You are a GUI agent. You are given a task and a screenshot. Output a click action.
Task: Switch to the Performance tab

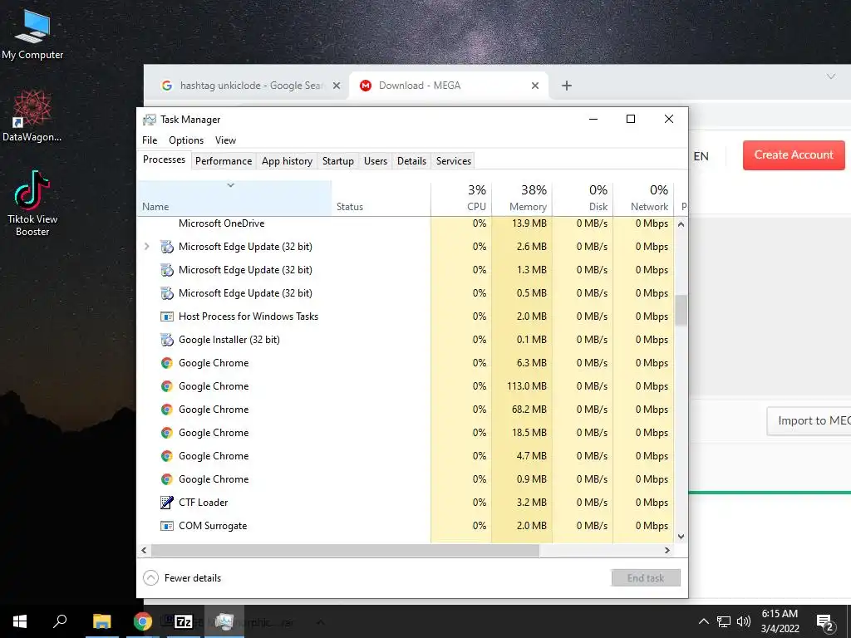click(224, 161)
